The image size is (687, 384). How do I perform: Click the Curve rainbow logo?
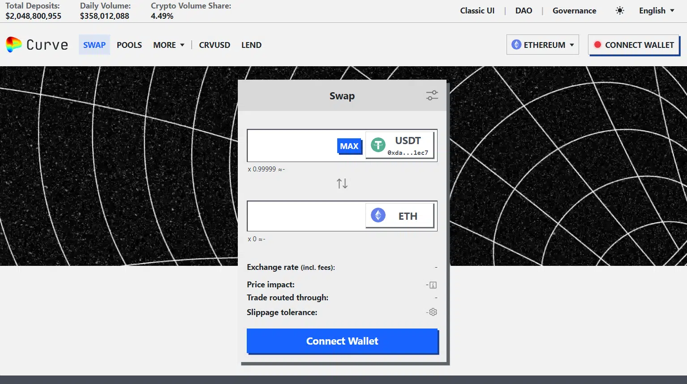tap(14, 45)
